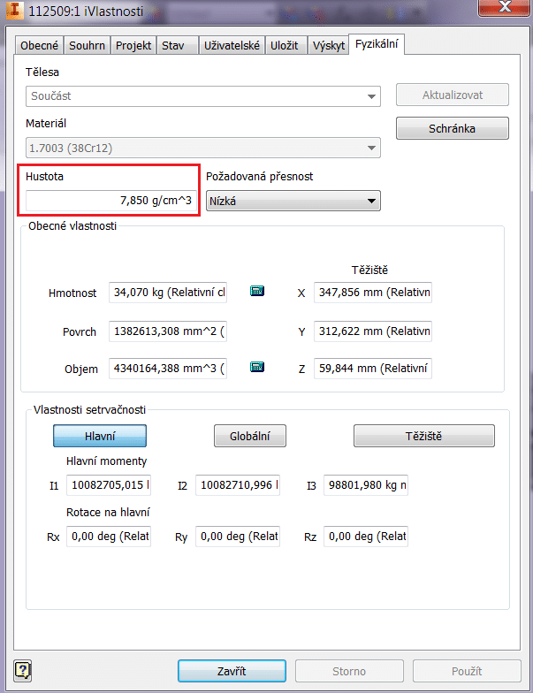Click the 'Vlastnosti setrvačnosti' group label
This screenshot has height=693, width=533.
pyautogui.click(x=90, y=410)
